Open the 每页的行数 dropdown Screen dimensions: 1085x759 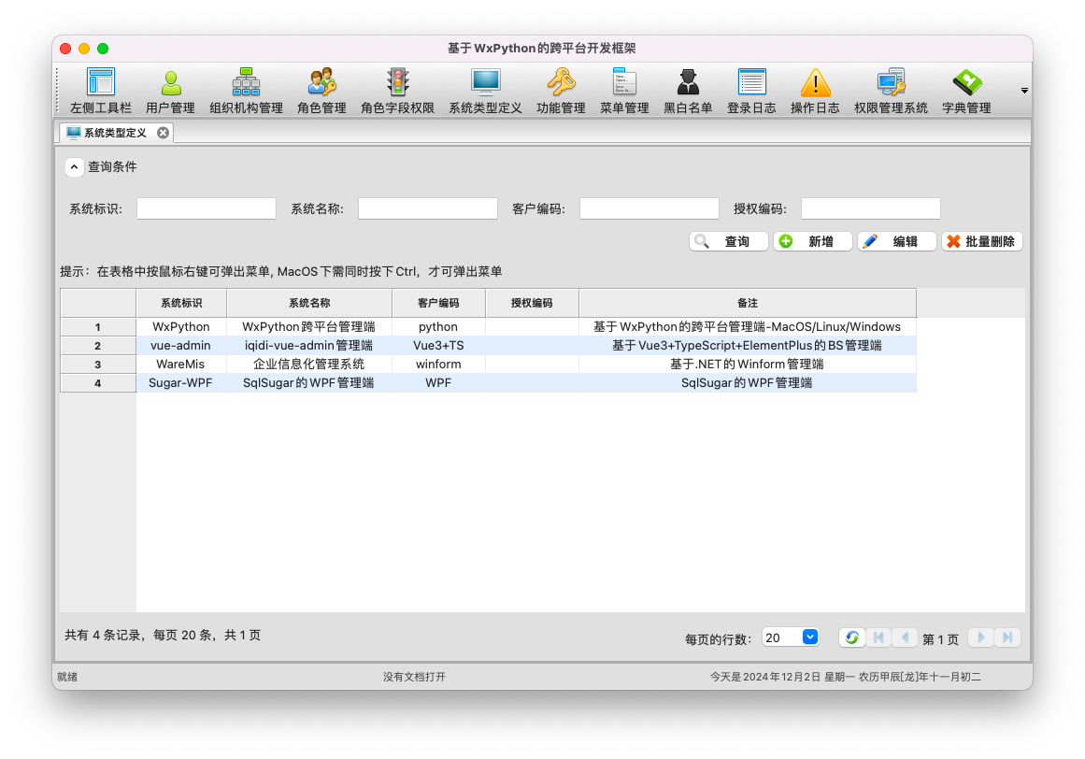pyautogui.click(x=791, y=637)
